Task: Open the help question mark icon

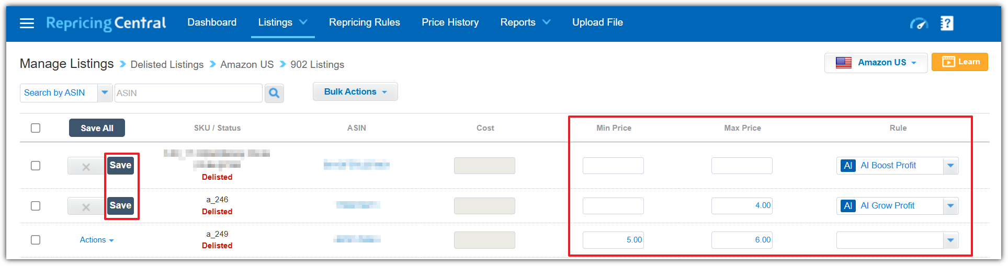Action: (947, 24)
